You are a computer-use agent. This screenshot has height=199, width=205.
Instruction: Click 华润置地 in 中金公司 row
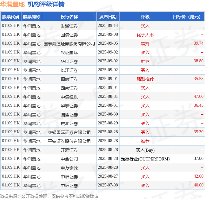click(32, 159)
